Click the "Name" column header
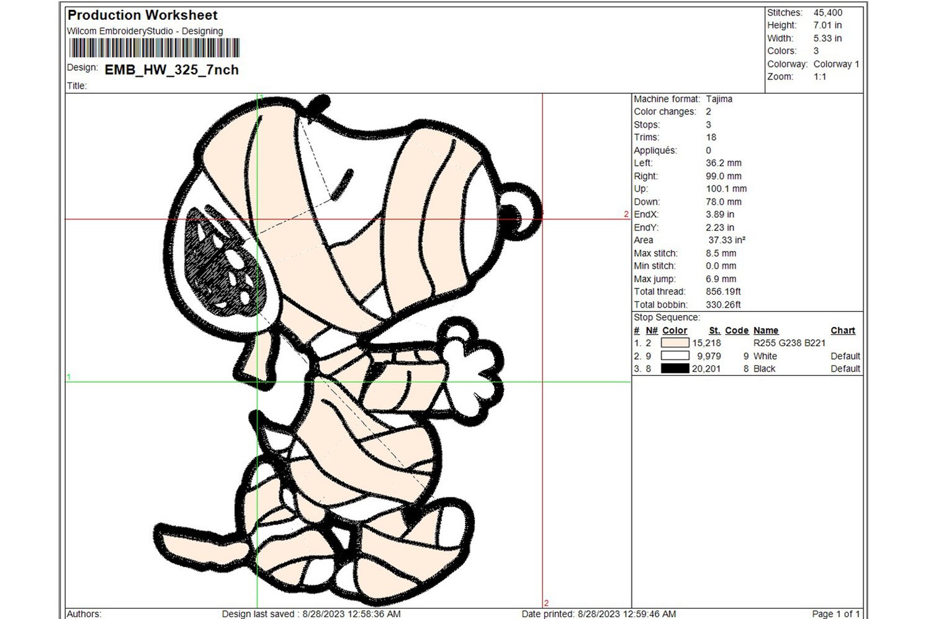The width and height of the screenshot is (931, 619). (766, 331)
